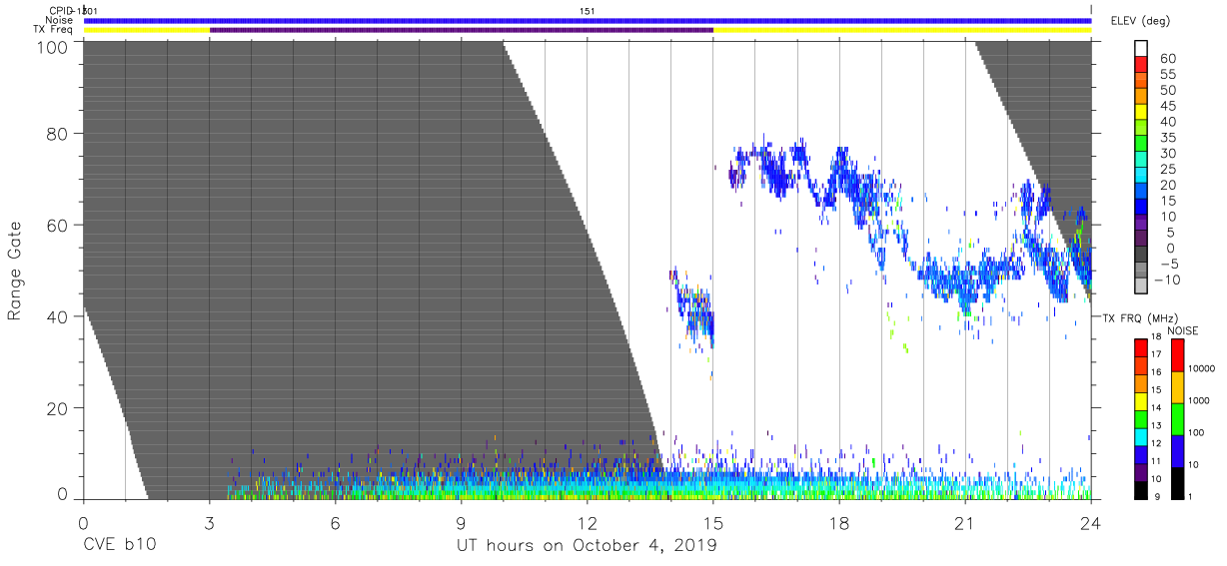Image resolution: width=1227 pixels, height=566 pixels.
Task: Click the 'TX Freq' row label at top
Action: [54, 29]
